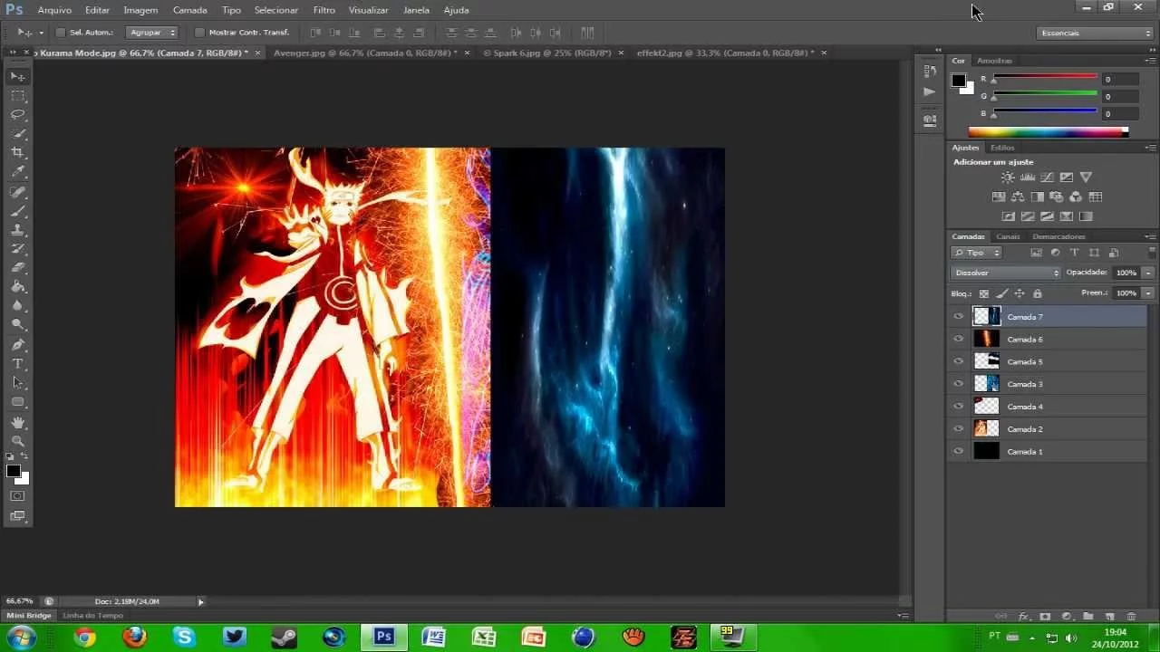Hide the Camada 6 layer
Viewport: 1160px width, 652px height.
(958, 339)
